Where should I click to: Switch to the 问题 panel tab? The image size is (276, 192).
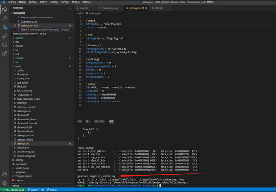coord(80,121)
